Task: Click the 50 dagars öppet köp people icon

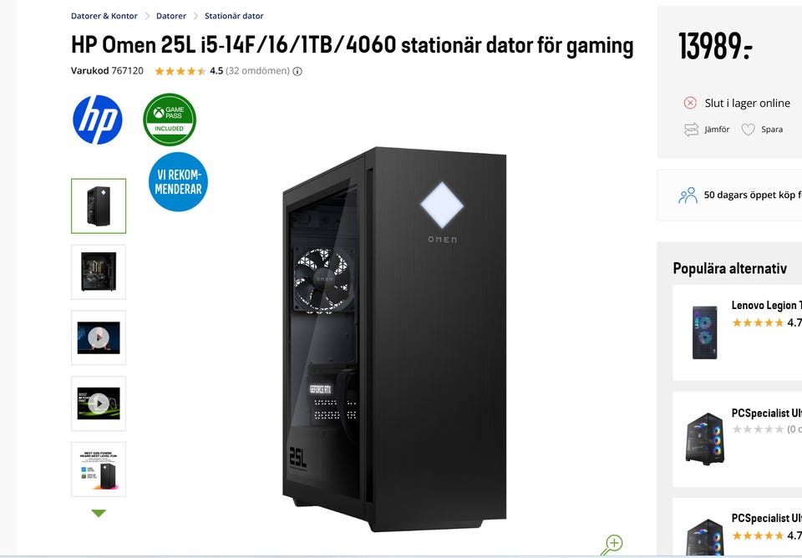Action: [688, 195]
